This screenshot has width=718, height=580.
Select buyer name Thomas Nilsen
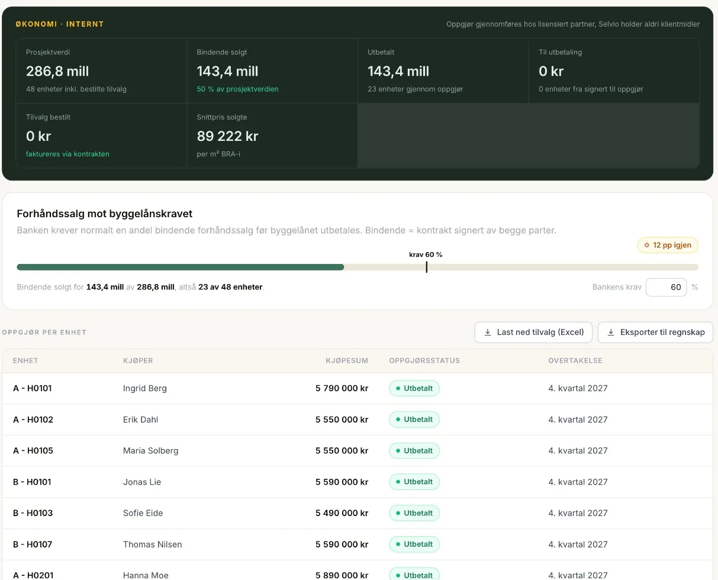click(x=153, y=544)
